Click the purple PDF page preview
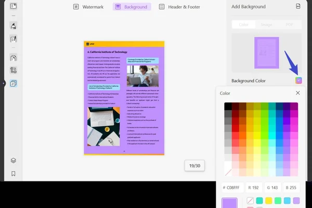 [x=124, y=98]
